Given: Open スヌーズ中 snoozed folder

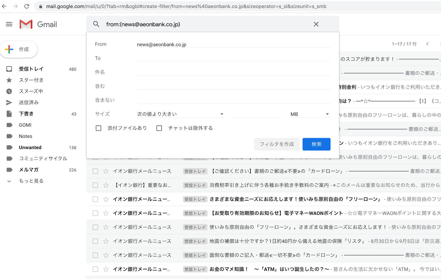Looking at the screenshot, I should (31, 91).
